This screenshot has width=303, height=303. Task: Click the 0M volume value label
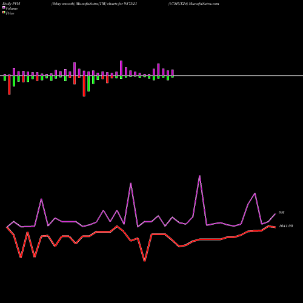(x=282, y=212)
